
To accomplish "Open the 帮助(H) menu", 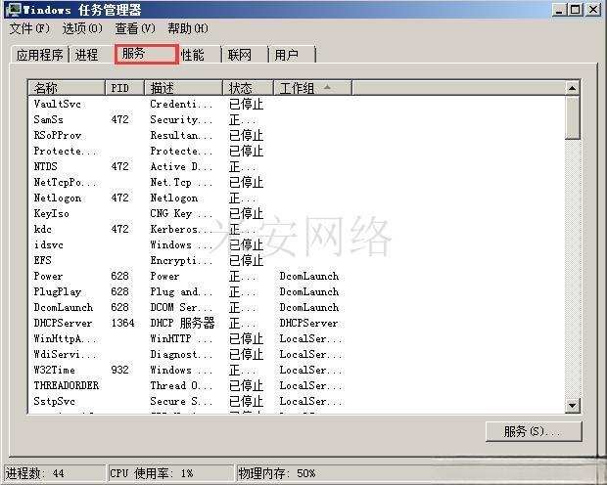I will 188,28.
